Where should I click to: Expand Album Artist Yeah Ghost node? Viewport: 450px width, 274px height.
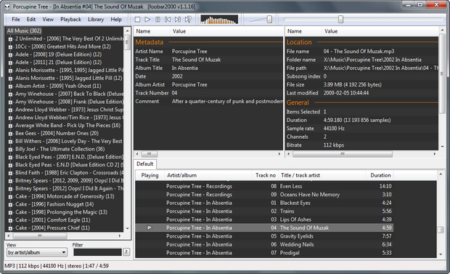click(10, 86)
